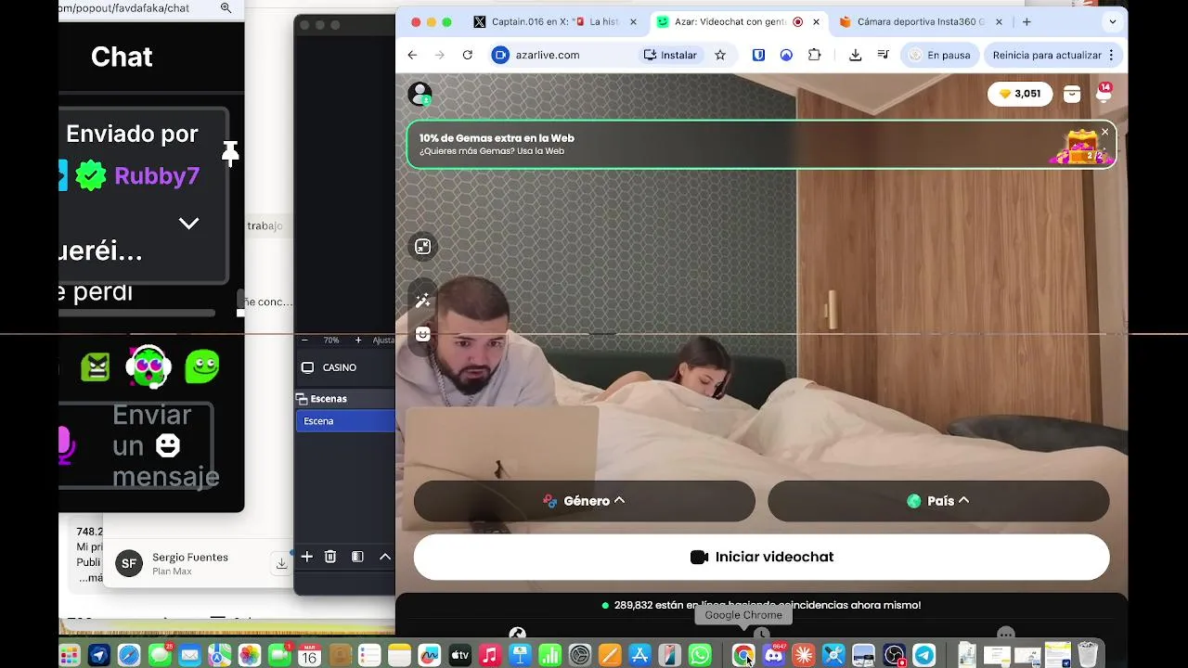Close the Captain.016 en X tab
1188x668 pixels.
tap(634, 21)
